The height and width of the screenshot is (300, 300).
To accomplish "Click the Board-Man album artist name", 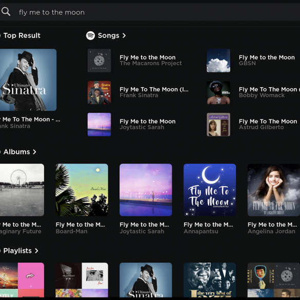I will click(x=72, y=231).
